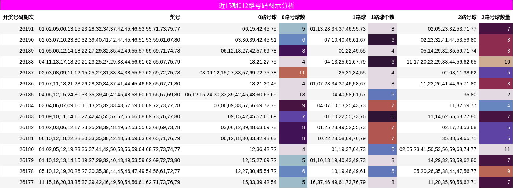Image resolution: width=513 pixels, height=188 pixels.
Task: Click the 1路球个数 cell in row 26184
Action: pyautogui.click(x=383, y=105)
